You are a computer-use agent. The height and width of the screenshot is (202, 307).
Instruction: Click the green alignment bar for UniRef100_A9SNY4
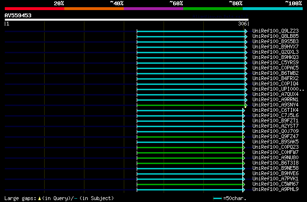click(191, 106)
